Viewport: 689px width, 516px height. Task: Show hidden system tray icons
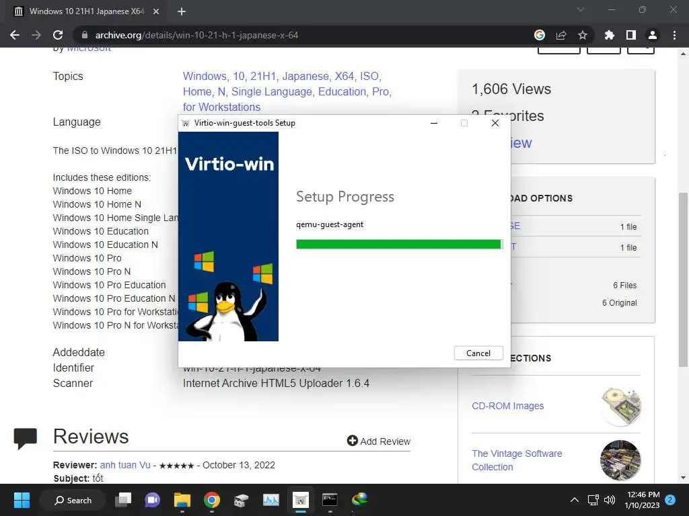coord(575,500)
